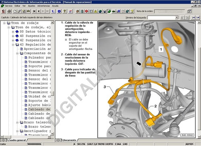201x146 pixels.
Task: Open the Advertencias menu
Action: pos(43,6)
